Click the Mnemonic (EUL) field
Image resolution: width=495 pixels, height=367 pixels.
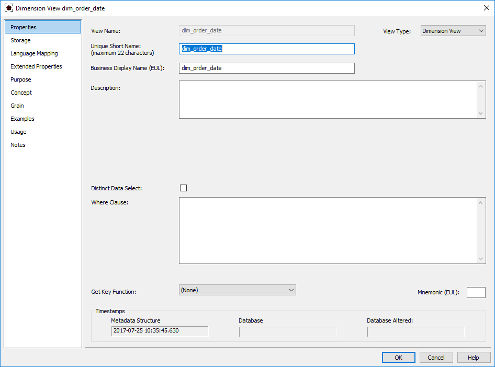point(476,293)
